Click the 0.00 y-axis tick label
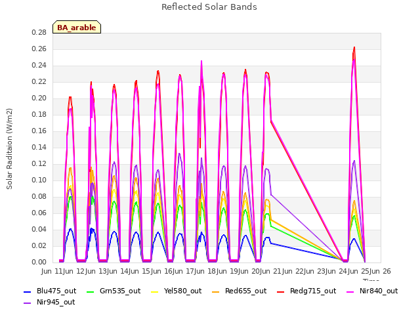The height and width of the screenshot is (315, 420). (39, 262)
